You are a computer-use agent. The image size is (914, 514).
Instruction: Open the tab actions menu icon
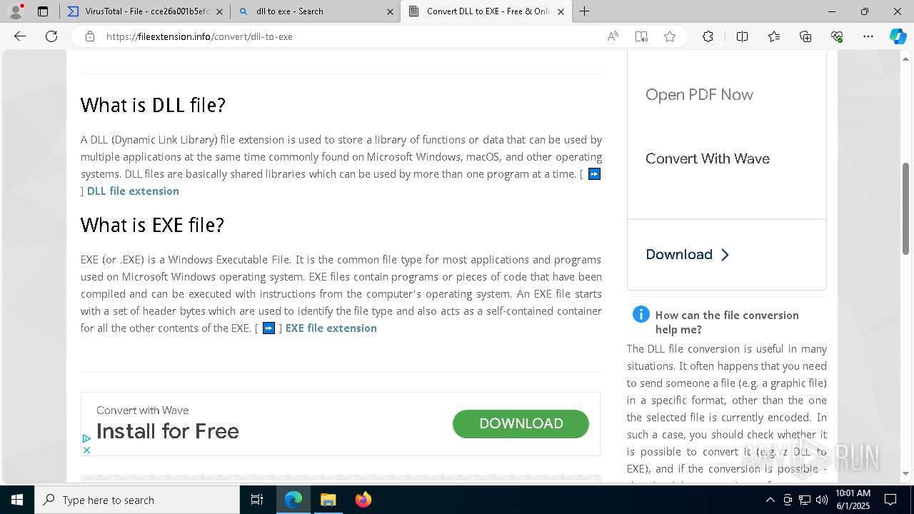click(x=43, y=11)
